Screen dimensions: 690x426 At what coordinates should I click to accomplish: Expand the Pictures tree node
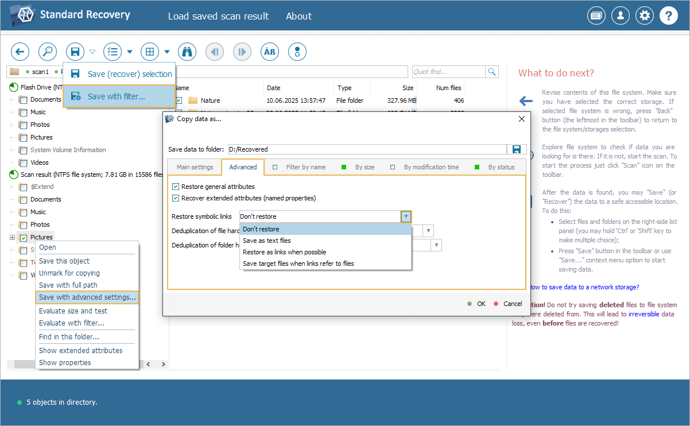tap(12, 237)
